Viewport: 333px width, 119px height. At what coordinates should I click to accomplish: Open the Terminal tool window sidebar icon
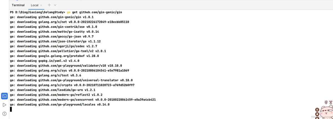pos(4,96)
